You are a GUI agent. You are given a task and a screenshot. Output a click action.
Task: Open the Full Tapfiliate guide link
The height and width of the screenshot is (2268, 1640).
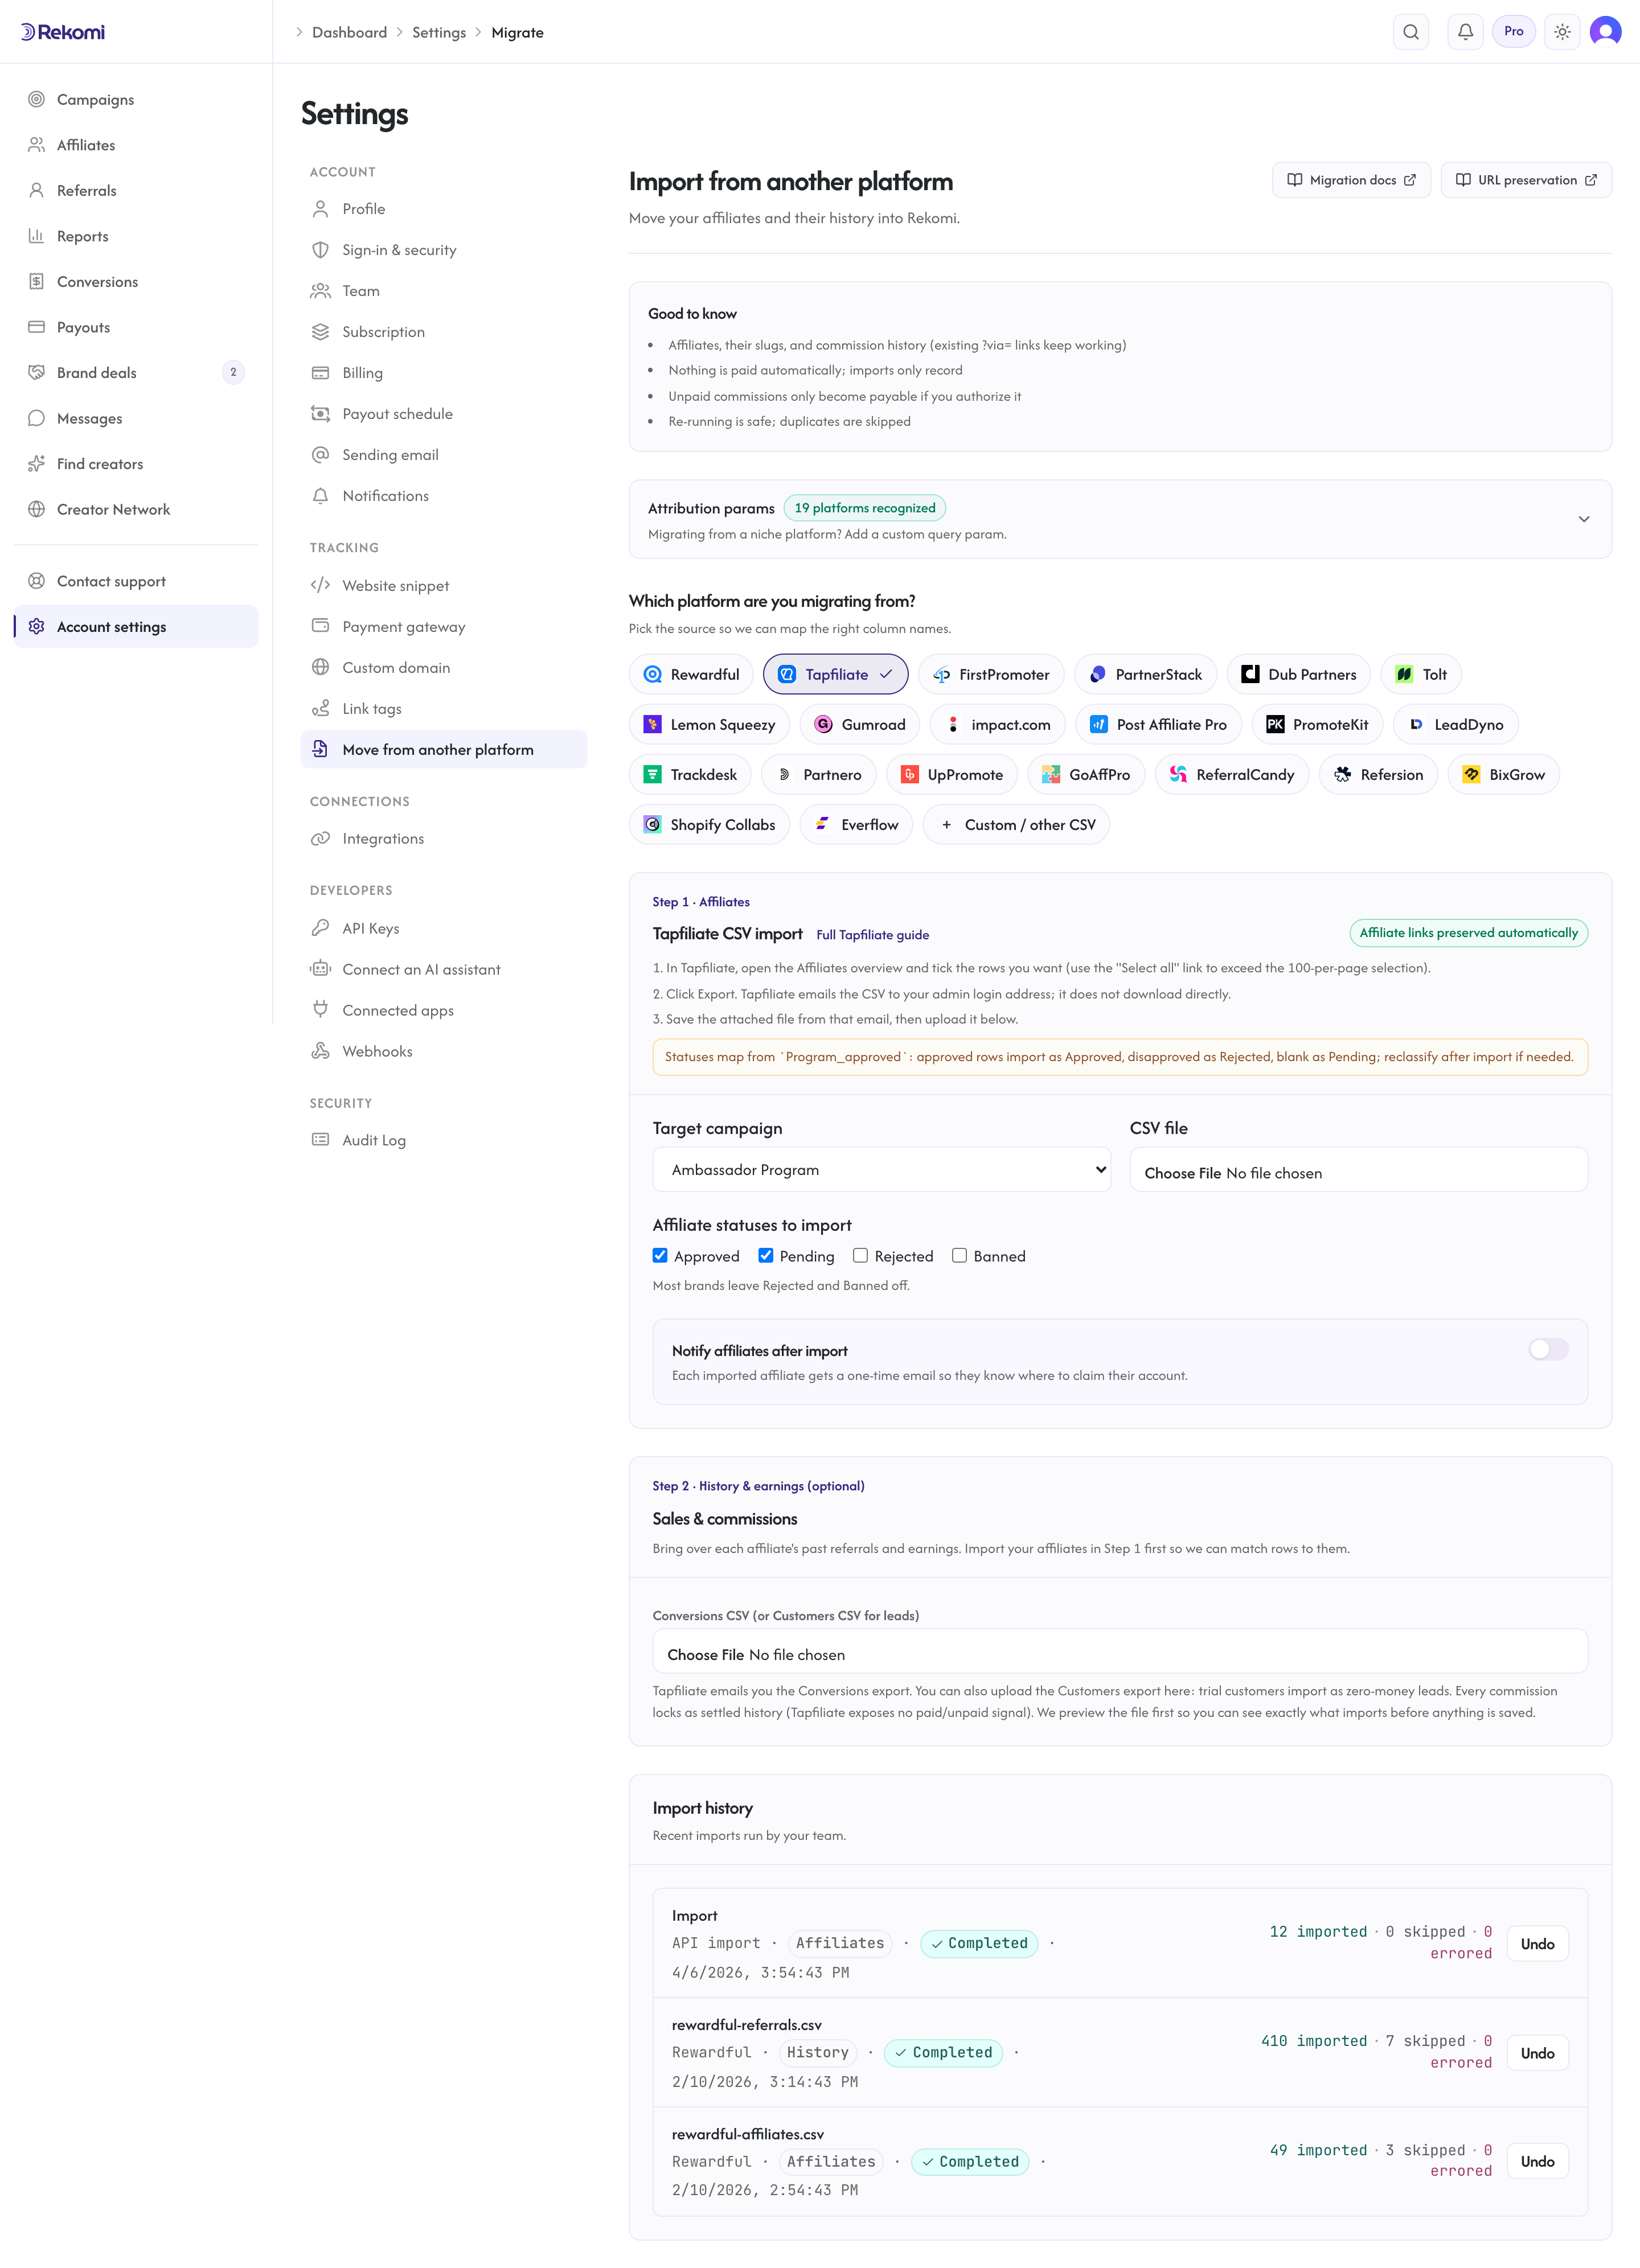(872, 935)
